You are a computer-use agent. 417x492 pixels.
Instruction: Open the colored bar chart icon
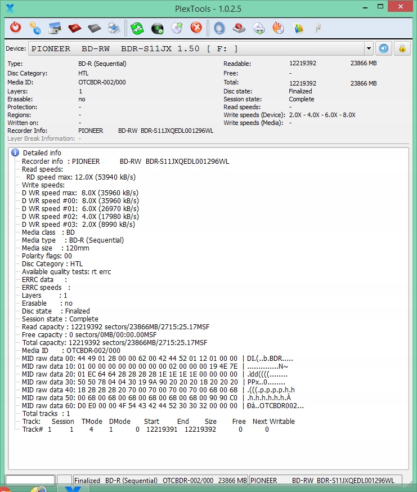298,28
